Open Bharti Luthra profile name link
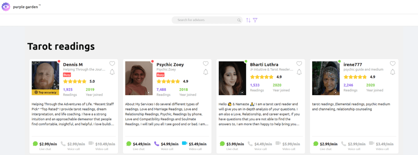The image size is (418, 155). [x=264, y=64]
